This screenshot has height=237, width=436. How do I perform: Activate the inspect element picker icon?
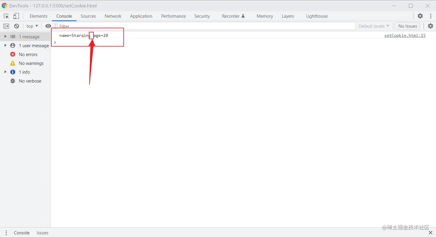pyautogui.click(x=6, y=16)
